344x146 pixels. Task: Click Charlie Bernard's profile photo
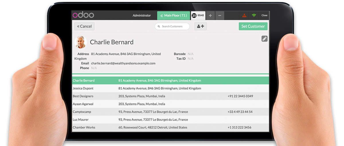click(81, 42)
